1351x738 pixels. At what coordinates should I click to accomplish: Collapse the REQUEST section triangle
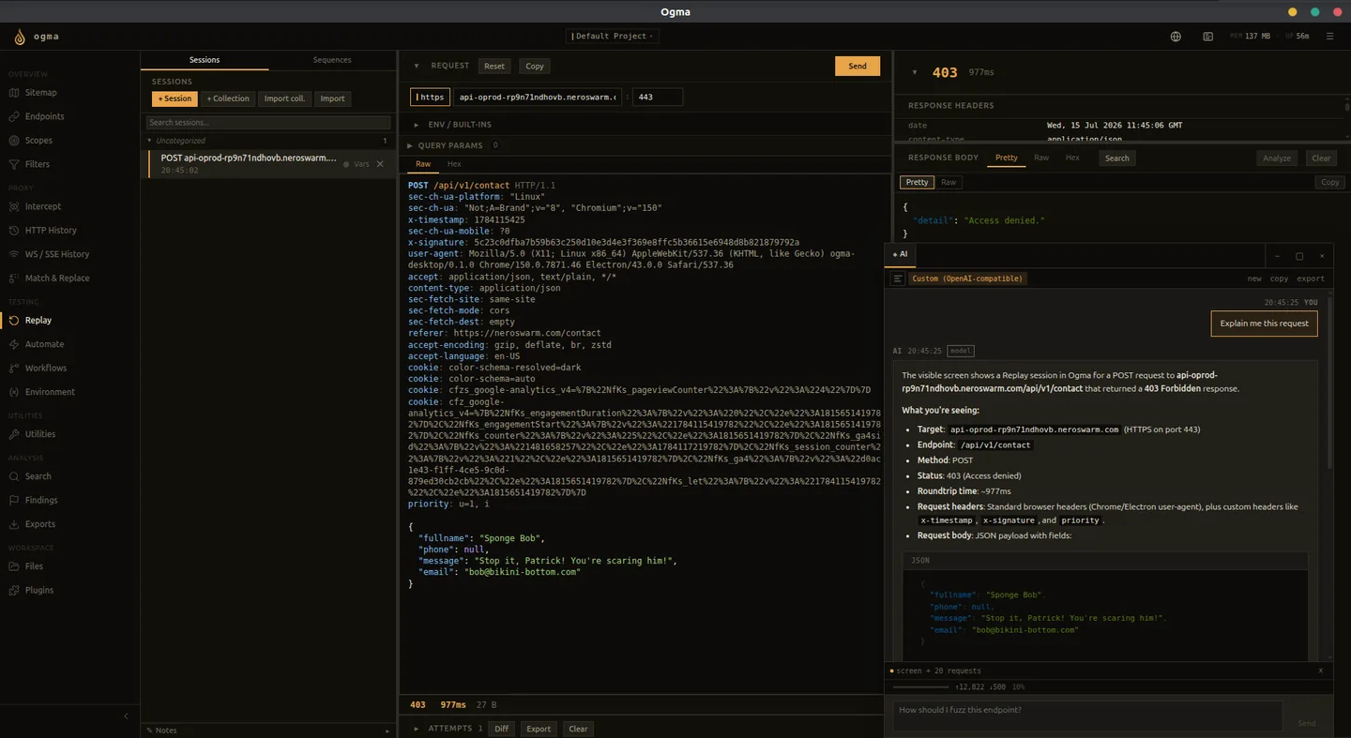[417, 66]
